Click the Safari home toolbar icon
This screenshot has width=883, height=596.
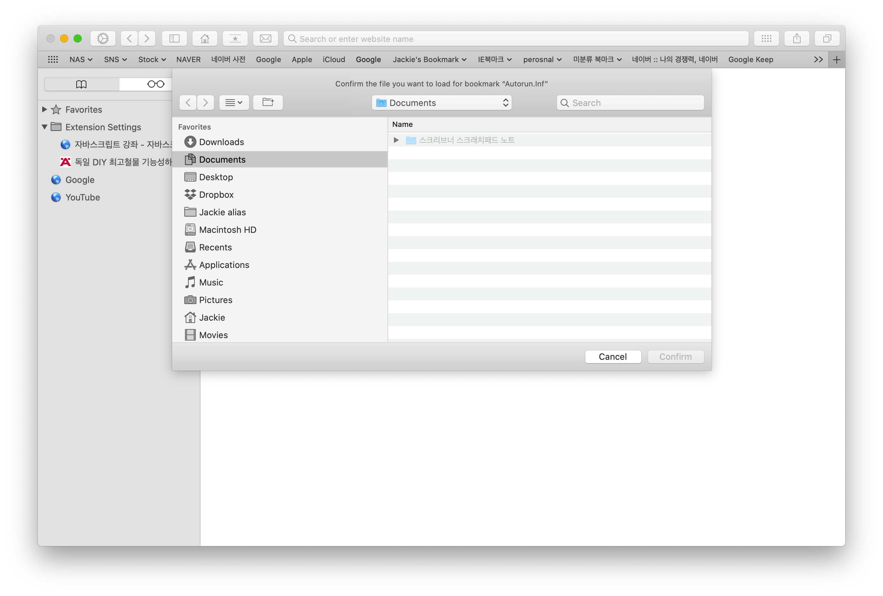(205, 39)
